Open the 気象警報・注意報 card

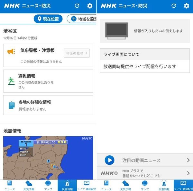48,55
